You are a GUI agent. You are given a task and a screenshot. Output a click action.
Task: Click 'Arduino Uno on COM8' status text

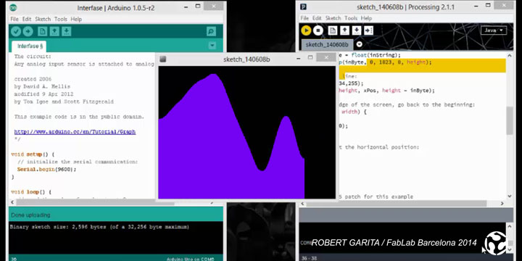point(190,259)
